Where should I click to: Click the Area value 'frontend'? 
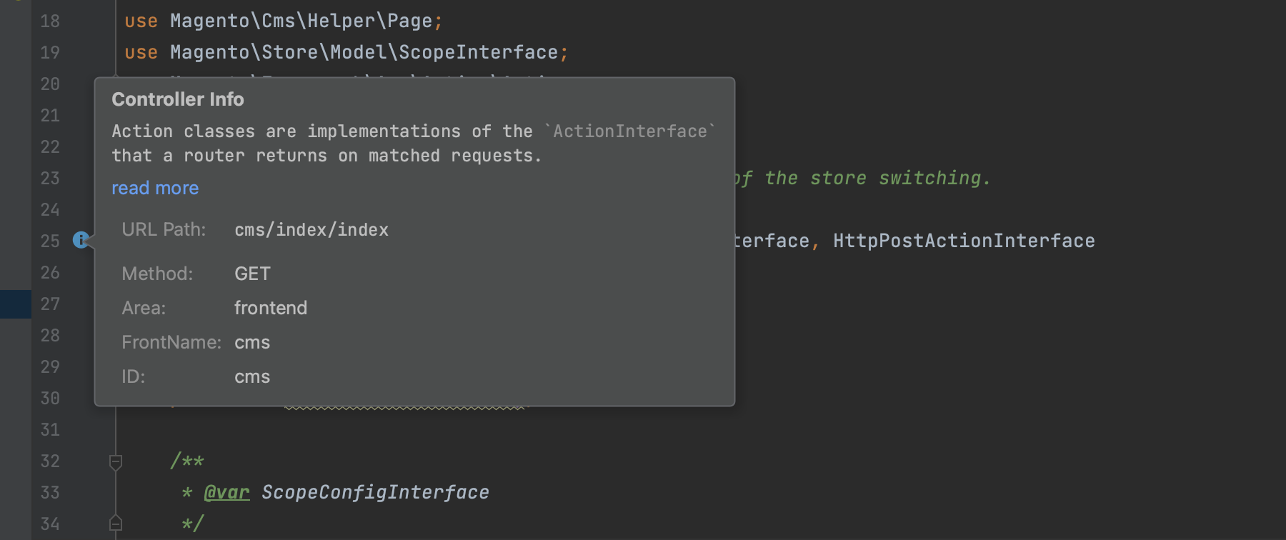point(271,308)
